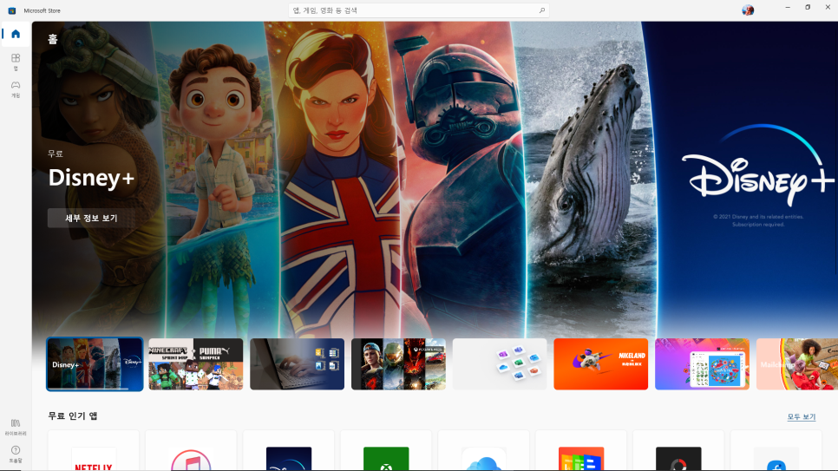Click the 세부 정보 보기 button
The height and width of the screenshot is (471, 838).
coord(91,218)
